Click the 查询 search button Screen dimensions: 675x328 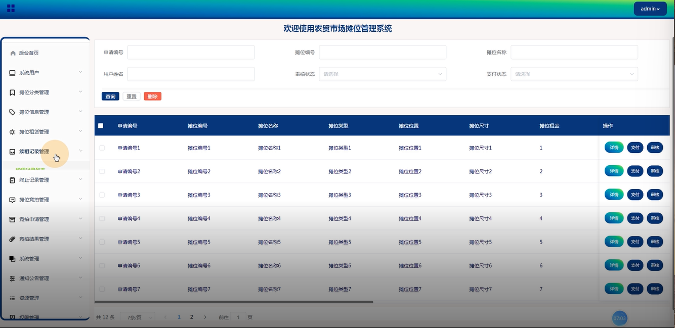tap(110, 97)
